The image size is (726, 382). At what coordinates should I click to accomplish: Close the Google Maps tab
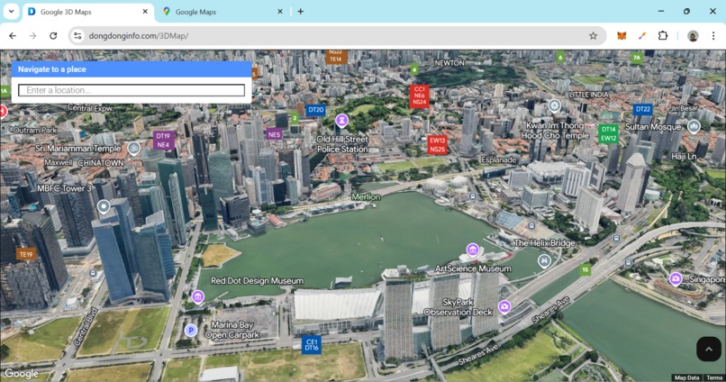coord(279,12)
